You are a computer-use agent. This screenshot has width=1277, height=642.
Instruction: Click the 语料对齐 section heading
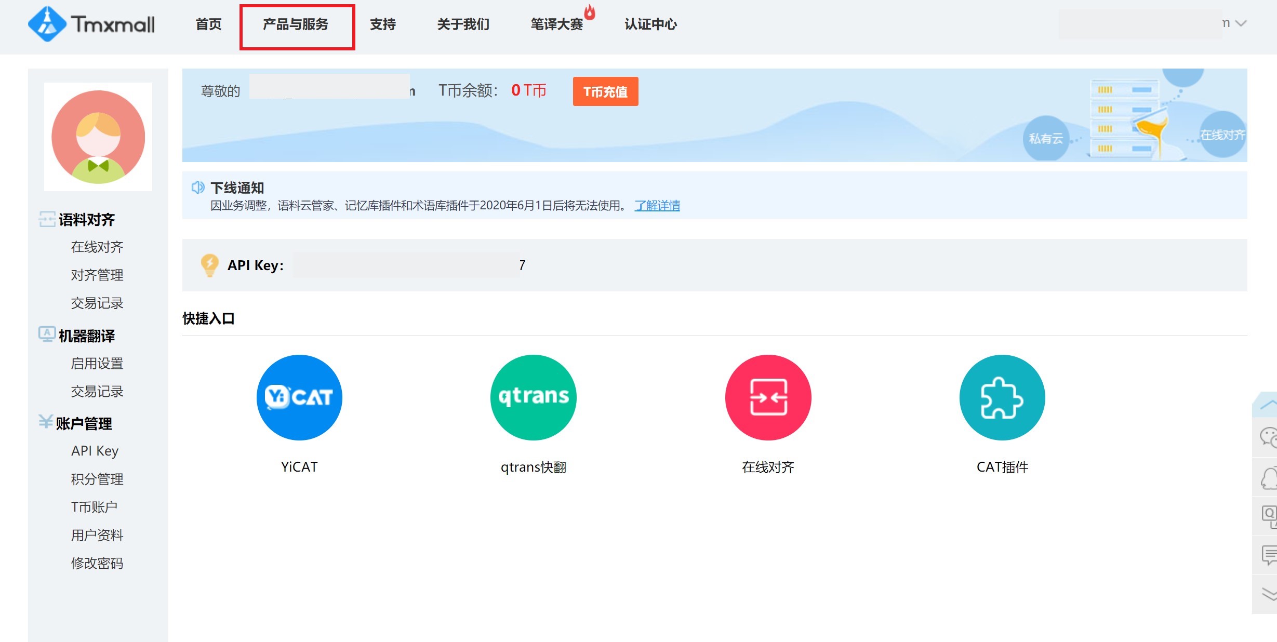[87, 220]
